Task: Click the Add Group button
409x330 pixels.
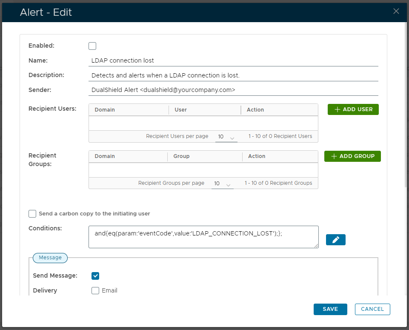Action: click(x=352, y=156)
